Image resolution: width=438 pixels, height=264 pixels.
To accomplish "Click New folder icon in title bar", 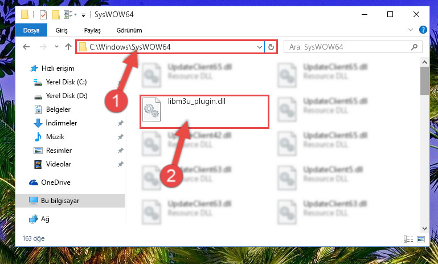I will tap(56, 15).
